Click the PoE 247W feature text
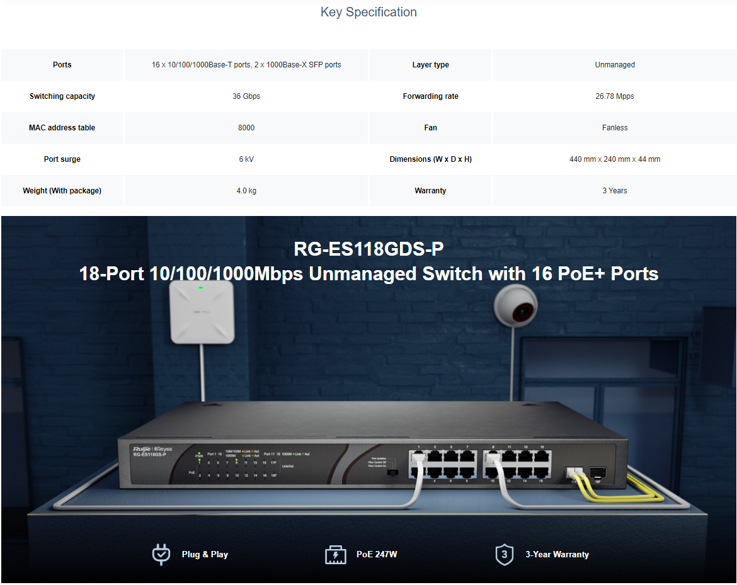 click(377, 554)
